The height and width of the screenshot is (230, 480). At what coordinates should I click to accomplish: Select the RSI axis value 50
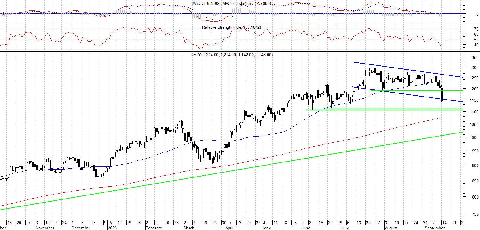tap(476, 40)
